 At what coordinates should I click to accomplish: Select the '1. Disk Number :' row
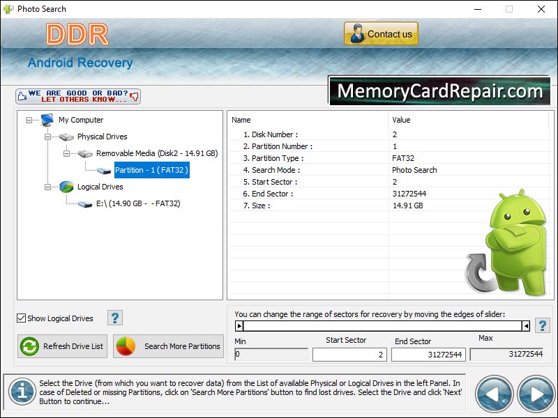click(x=389, y=134)
